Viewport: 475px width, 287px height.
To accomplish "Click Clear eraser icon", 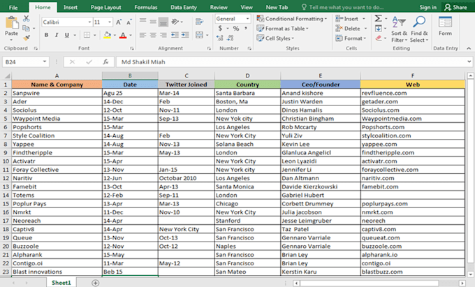I will (379, 38).
